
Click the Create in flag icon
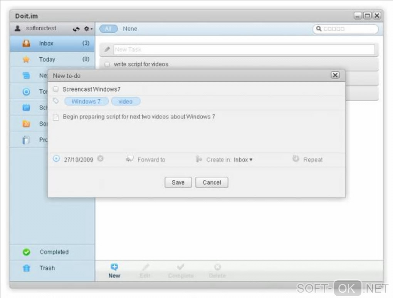[x=199, y=159]
